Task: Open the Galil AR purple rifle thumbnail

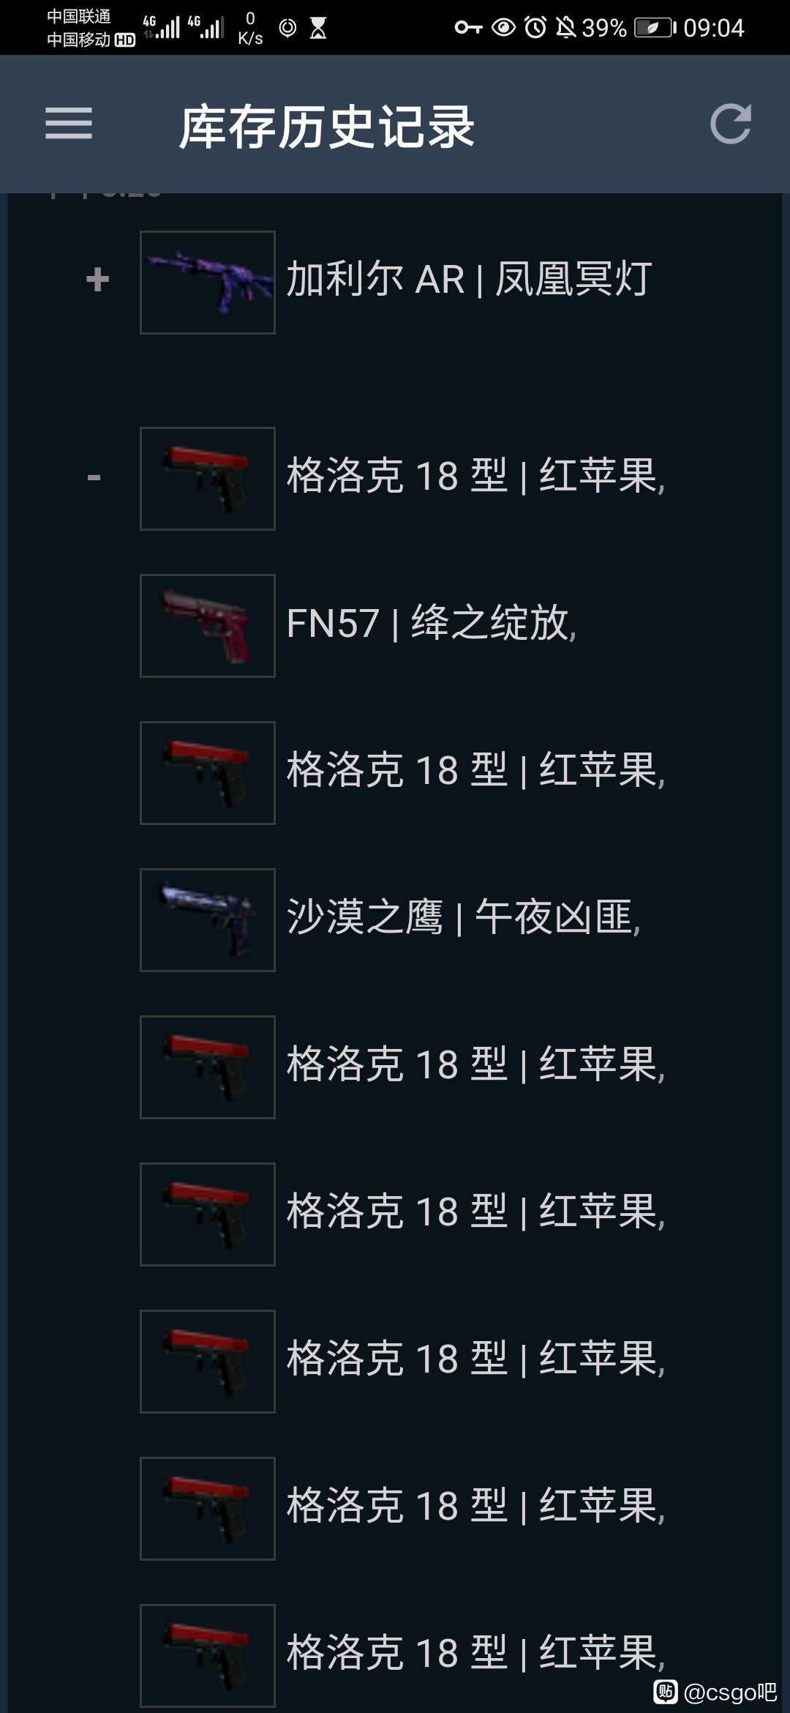Action: pos(208,283)
